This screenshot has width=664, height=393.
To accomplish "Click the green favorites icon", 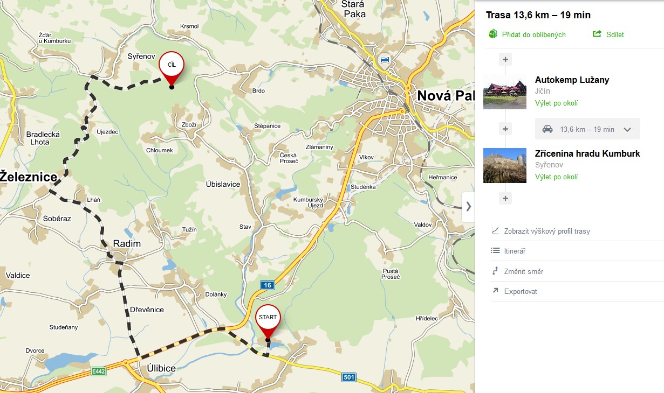I will point(492,34).
